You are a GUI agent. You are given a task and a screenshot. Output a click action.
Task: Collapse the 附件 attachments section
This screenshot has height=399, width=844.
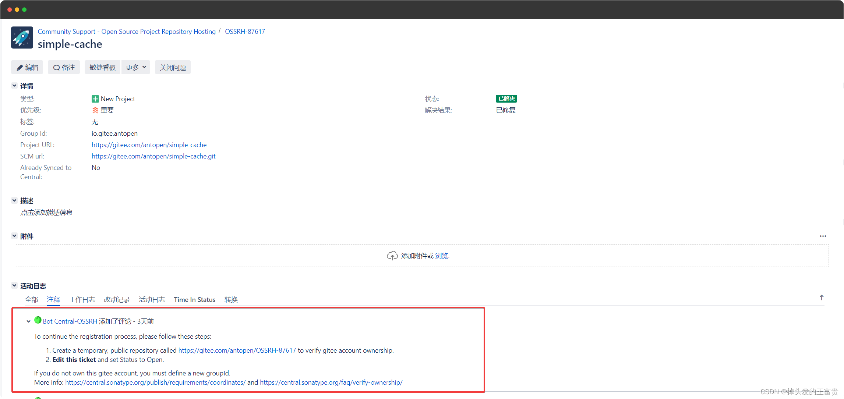(x=14, y=236)
